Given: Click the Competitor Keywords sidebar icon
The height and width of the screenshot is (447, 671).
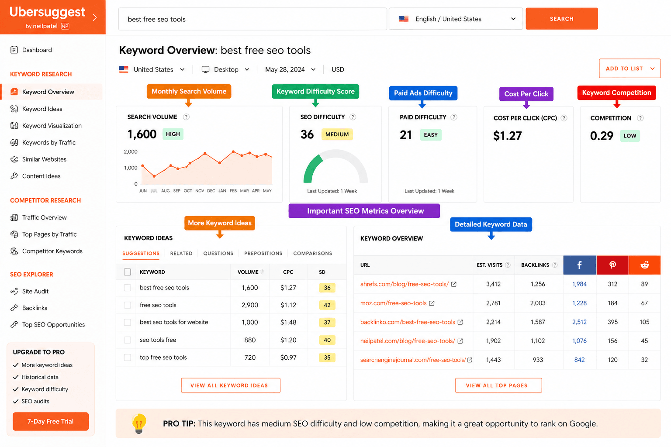Looking at the screenshot, I should click(x=14, y=251).
